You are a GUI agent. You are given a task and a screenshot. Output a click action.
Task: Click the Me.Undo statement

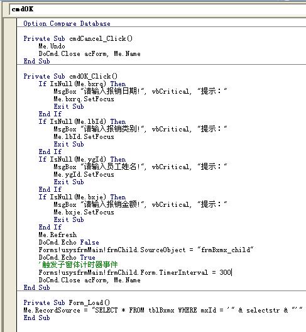click(x=52, y=46)
